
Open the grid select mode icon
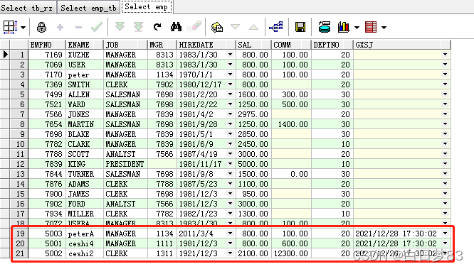click(10, 27)
